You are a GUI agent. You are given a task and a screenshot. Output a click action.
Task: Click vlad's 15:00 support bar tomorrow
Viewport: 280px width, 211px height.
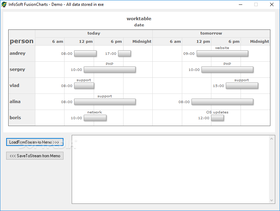(x=242, y=86)
